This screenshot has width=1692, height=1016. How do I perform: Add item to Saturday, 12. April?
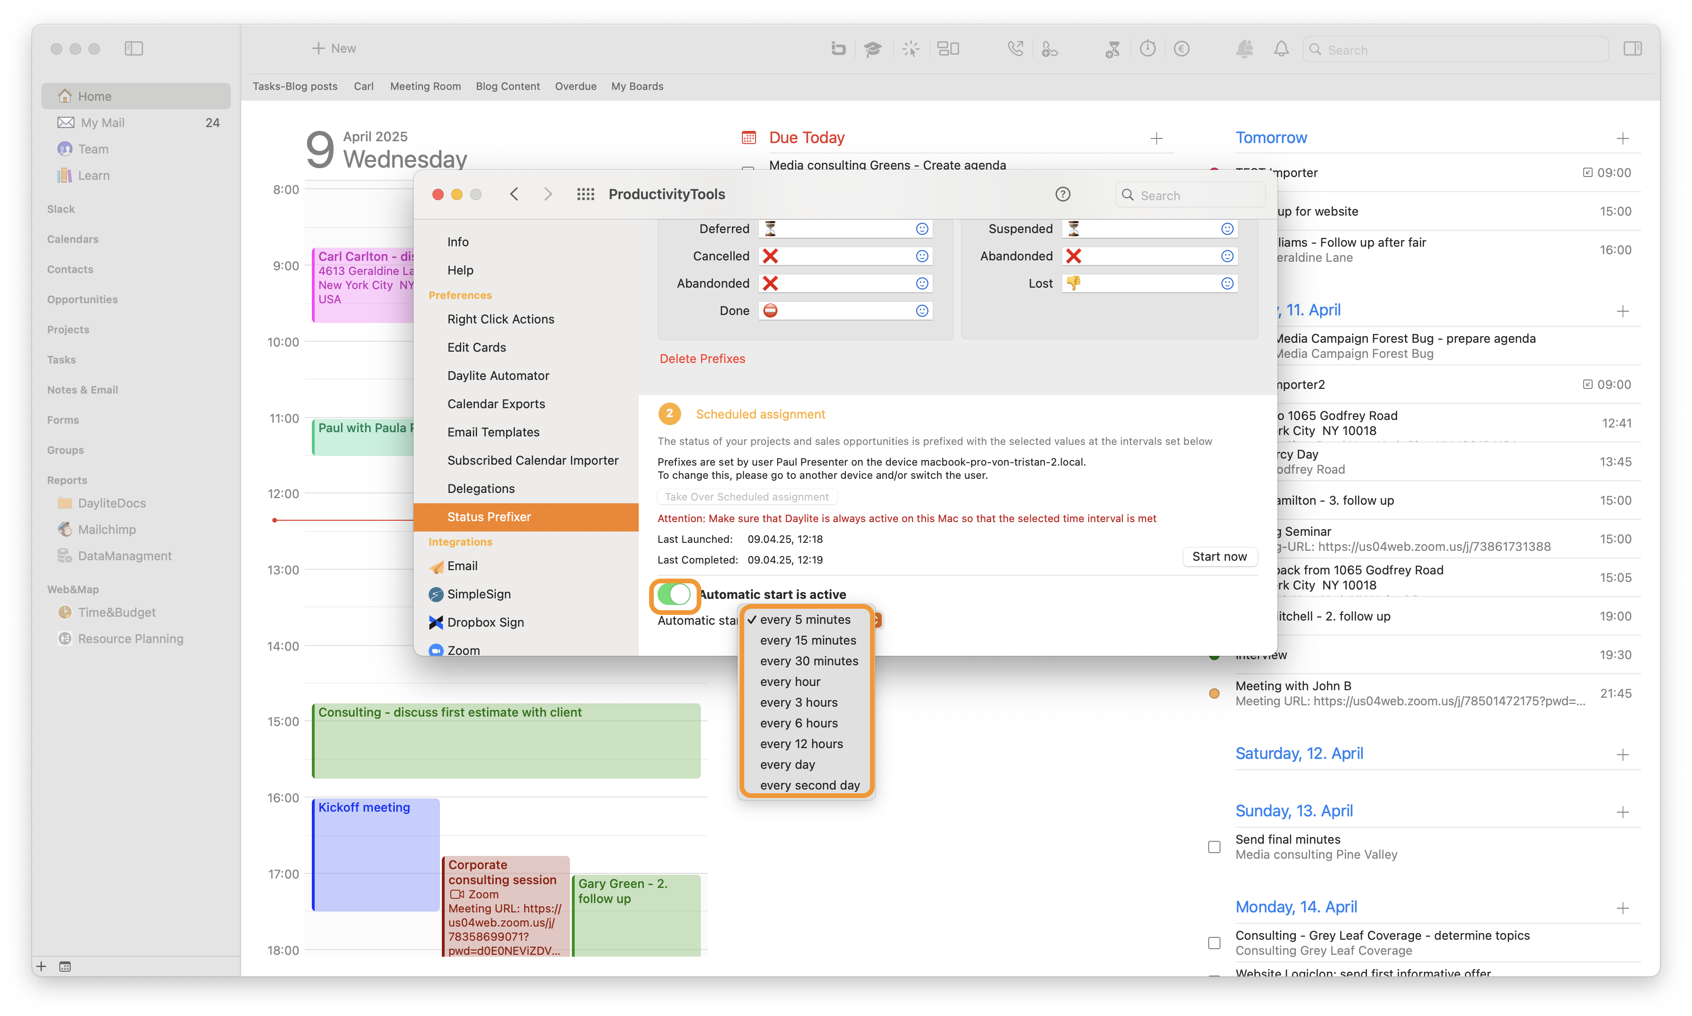[1622, 755]
